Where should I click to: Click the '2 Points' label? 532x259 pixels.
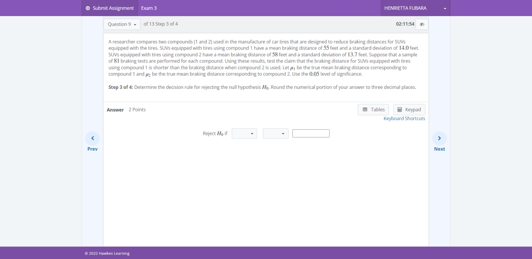point(137,110)
